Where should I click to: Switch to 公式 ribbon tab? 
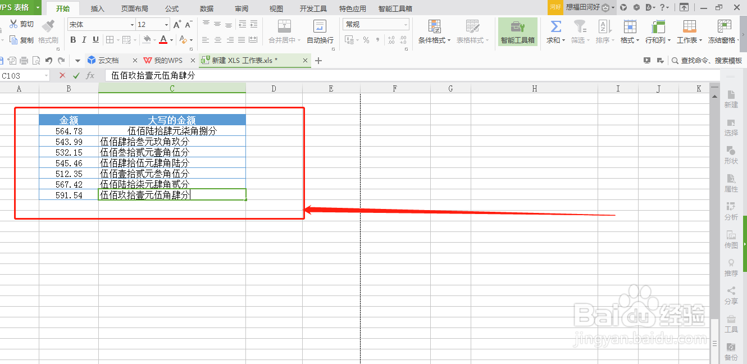tap(172, 9)
